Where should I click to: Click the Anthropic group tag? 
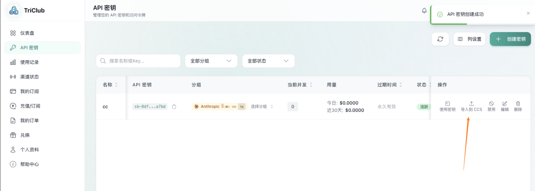tap(219, 107)
